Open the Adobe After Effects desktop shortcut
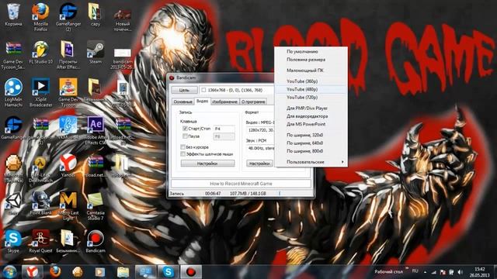This screenshot has width=497, height=279. [x=96, y=130]
